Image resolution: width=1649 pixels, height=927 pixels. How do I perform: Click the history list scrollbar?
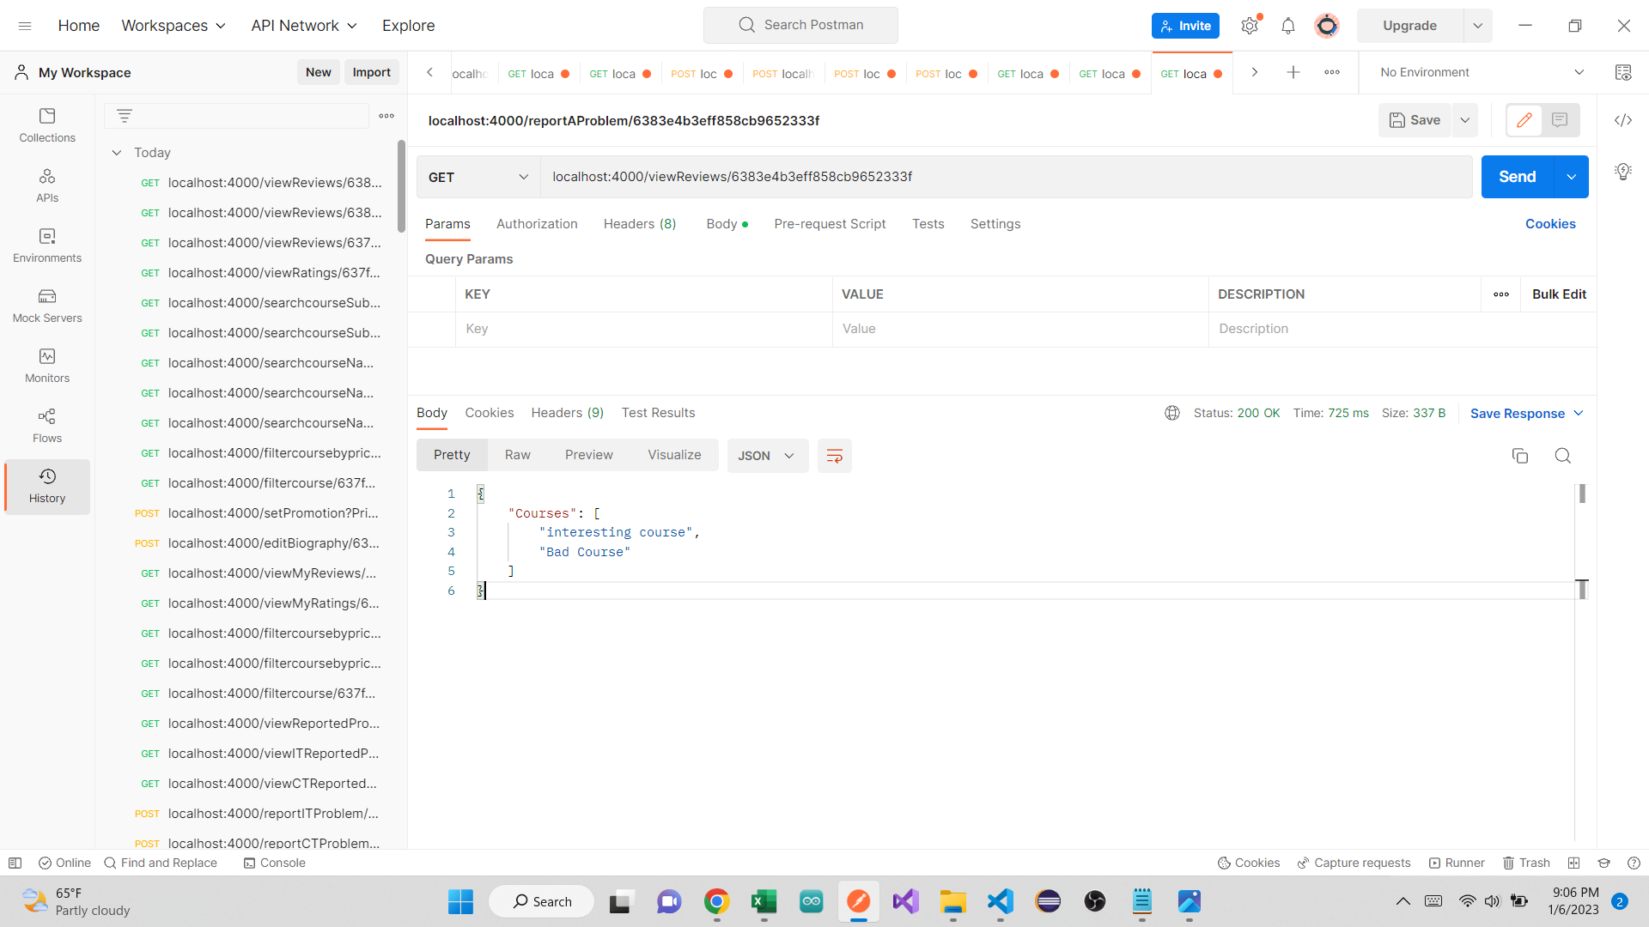pyautogui.click(x=401, y=186)
